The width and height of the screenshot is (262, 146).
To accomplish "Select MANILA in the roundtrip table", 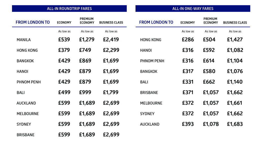I will [x=24, y=40].
